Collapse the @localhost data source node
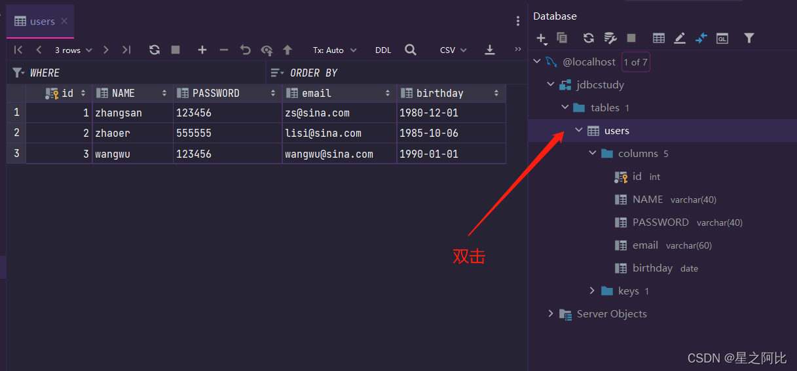Viewport: 797px width, 371px height. point(538,62)
